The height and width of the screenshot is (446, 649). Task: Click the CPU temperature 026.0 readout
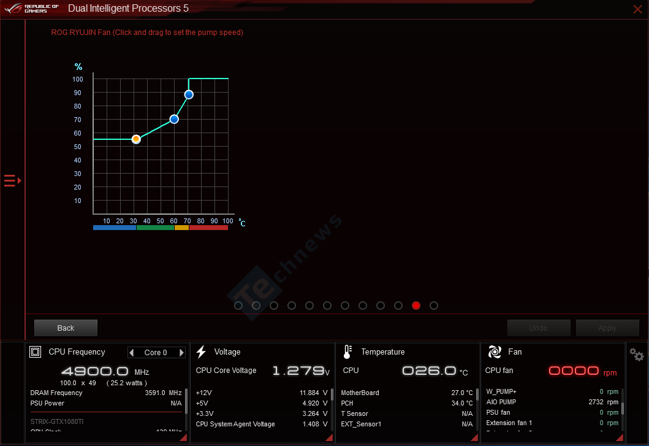pyautogui.click(x=435, y=371)
